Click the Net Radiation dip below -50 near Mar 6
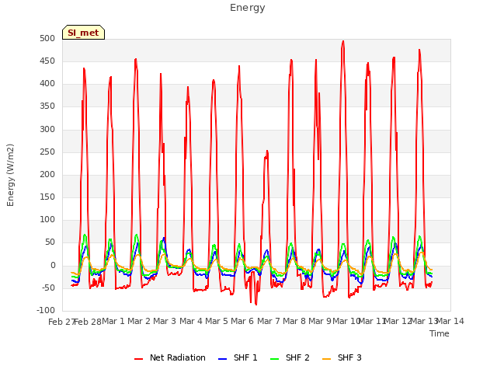Viewport: 497px width, 373px height. click(x=255, y=304)
